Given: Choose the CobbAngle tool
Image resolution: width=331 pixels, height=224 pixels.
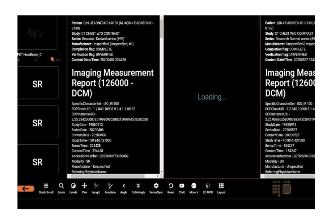Looking at the screenshot, I should [x=138, y=188].
